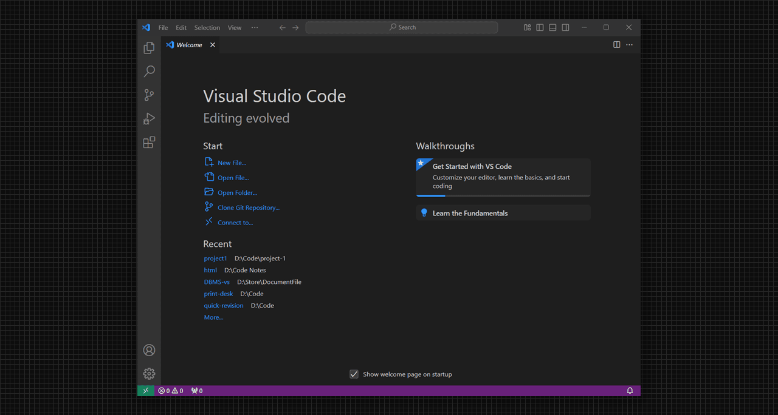Open the recent project1 folder link
The height and width of the screenshot is (415, 778).
point(215,258)
